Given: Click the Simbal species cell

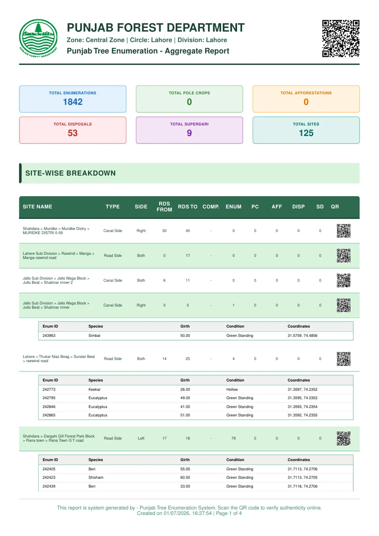Looking at the screenshot, I should 94,336.
